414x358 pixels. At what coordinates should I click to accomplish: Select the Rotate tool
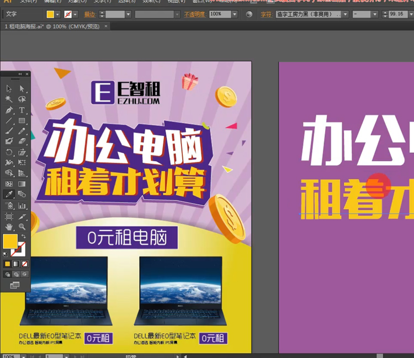click(9, 152)
